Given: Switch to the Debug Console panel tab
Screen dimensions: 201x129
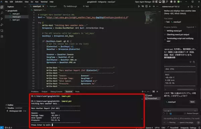Looking at the screenshot, I should [x=56, y=92].
